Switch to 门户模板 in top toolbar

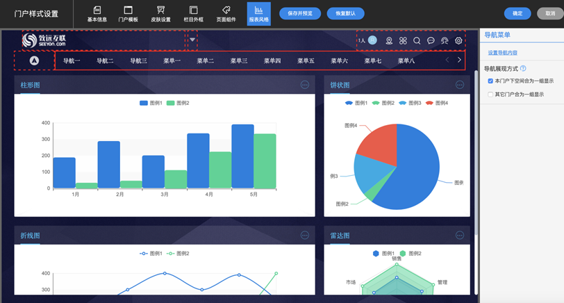coord(128,13)
